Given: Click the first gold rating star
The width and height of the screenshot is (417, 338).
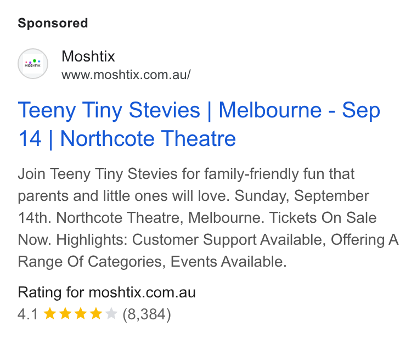Looking at the screenshot, I should pyautogui.click(x=50, y=313).
